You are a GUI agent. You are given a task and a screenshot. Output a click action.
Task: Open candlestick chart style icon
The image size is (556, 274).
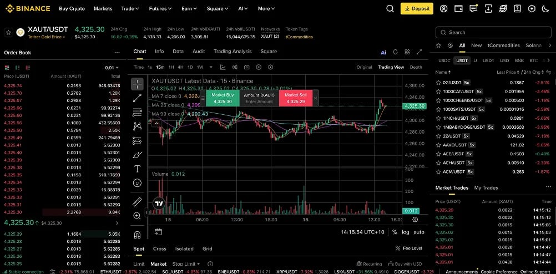tap(235, 67)
